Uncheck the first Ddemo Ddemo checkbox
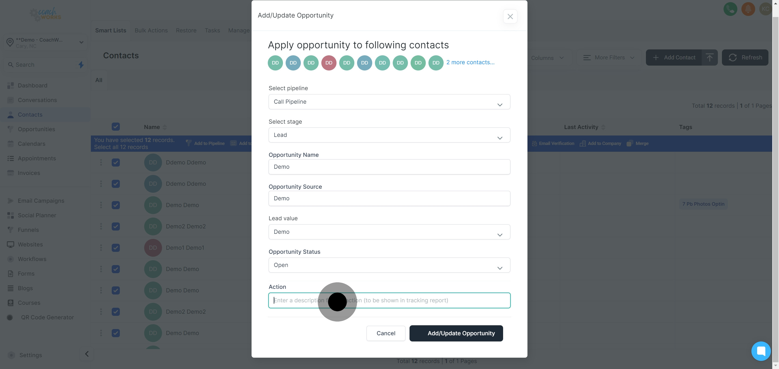779x369 pixels. point(115,162)
